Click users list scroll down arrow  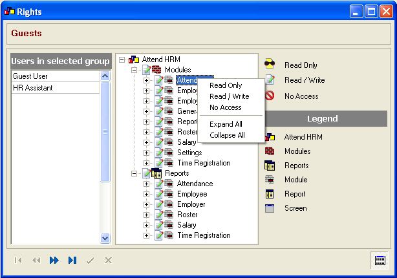[x=105, y=239]
